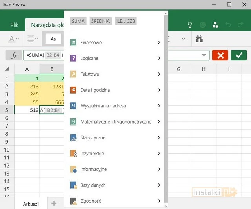
Task: Open the formula bar dropdown arrow
Action: coord(204,55)
